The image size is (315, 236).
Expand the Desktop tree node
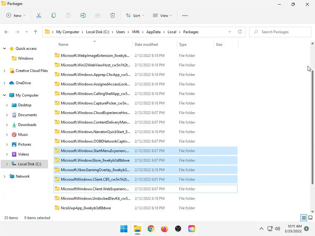(7, 105)
